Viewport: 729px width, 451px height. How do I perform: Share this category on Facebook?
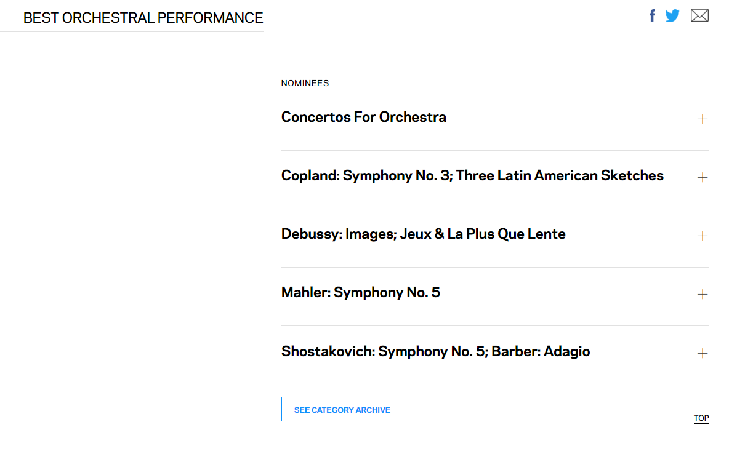point(652,15)
